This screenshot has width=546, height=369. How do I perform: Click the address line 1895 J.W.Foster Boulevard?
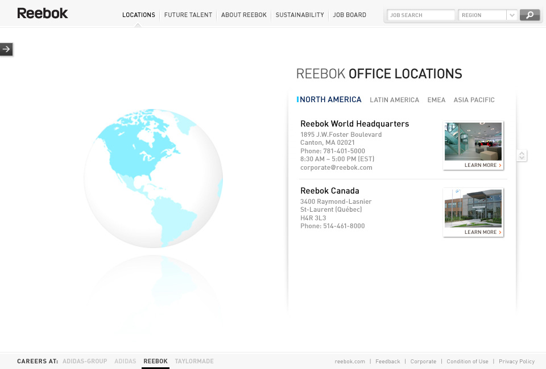point(341,135)
